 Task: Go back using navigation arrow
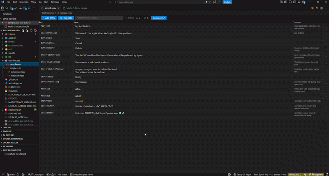pyautogui.click(x=111, y=2)
